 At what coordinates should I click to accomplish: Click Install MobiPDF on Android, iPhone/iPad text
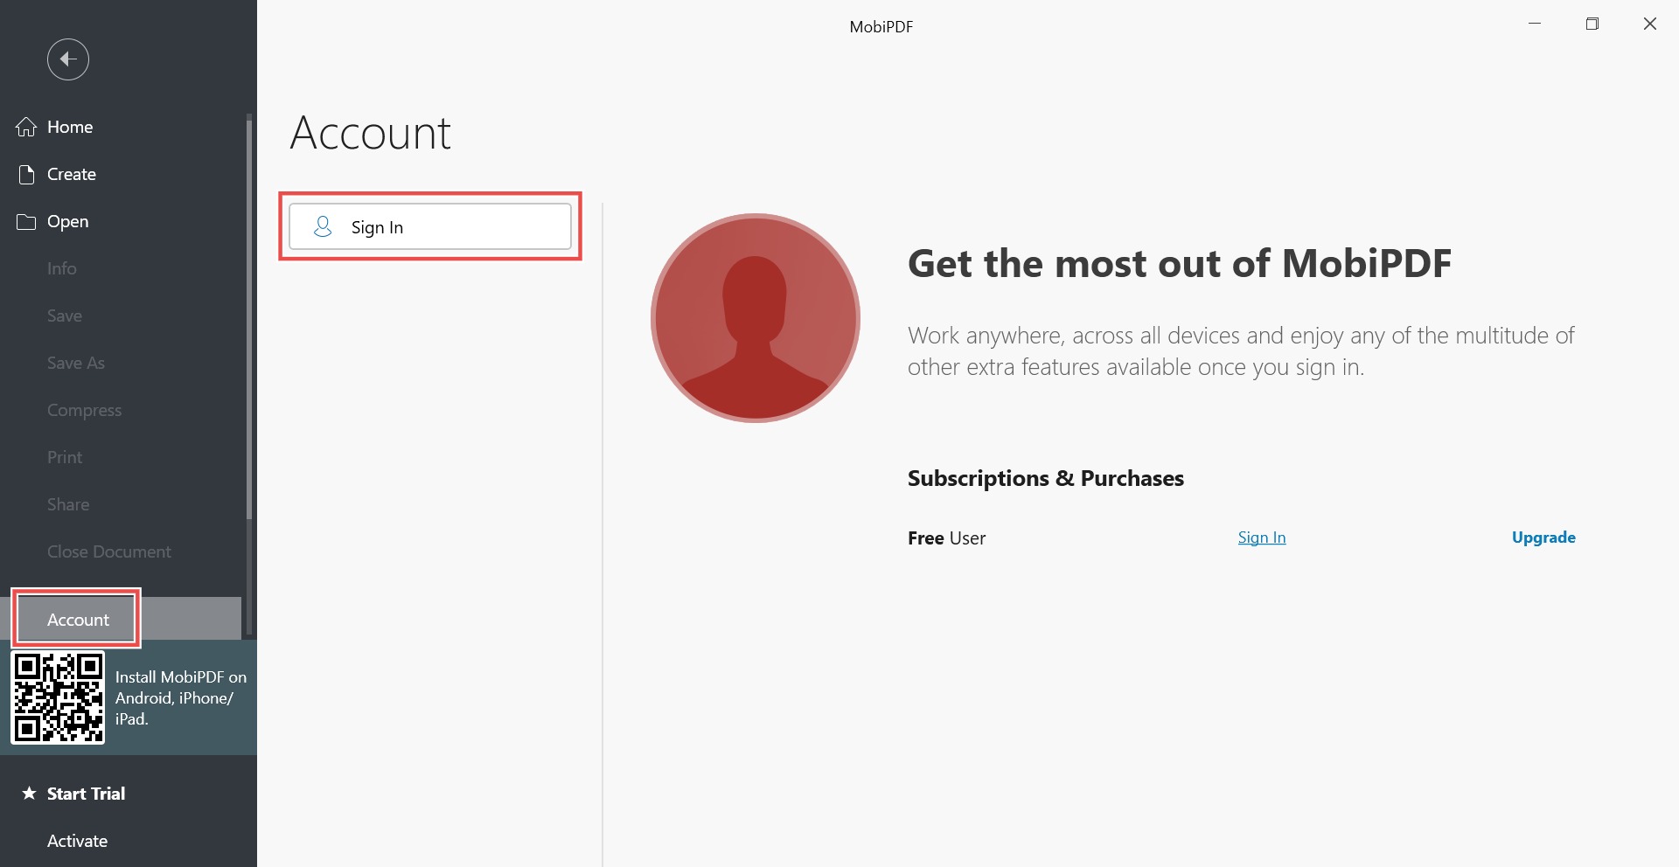181,697
